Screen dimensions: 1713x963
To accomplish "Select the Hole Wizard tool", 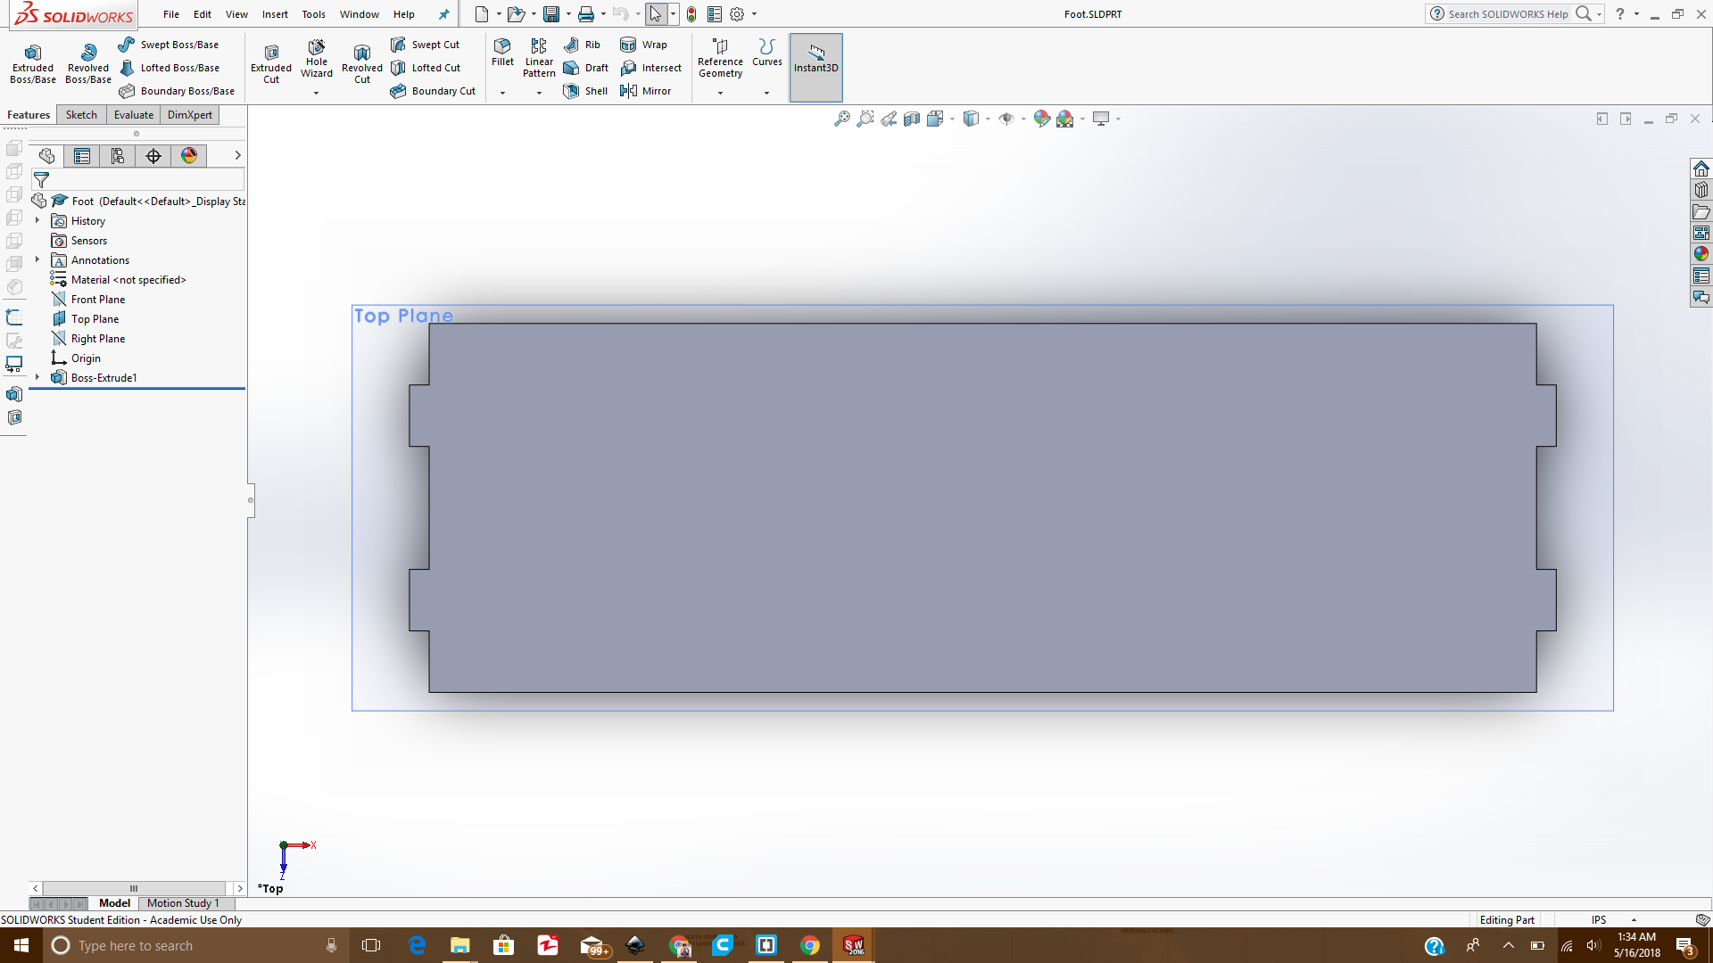I will click(x=316, y=59).
